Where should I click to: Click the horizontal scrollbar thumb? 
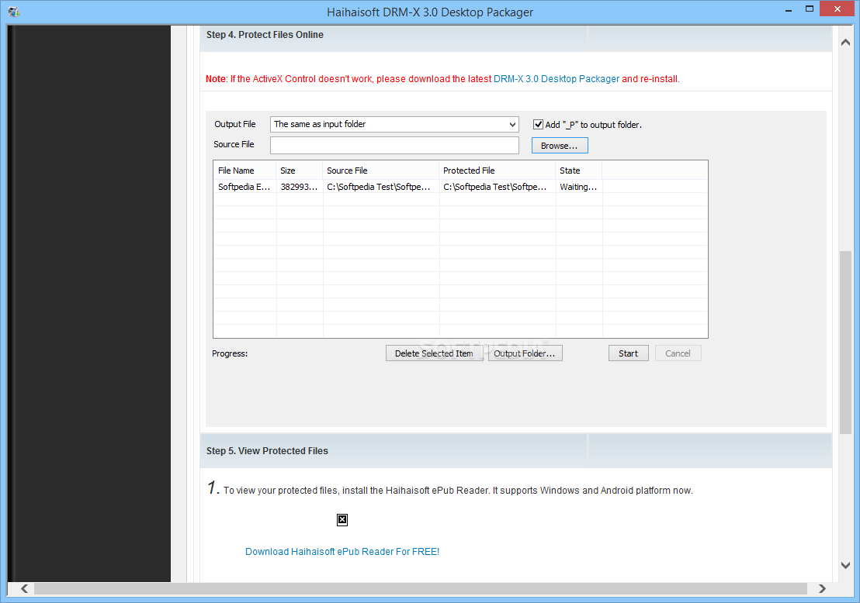(420, 588)
